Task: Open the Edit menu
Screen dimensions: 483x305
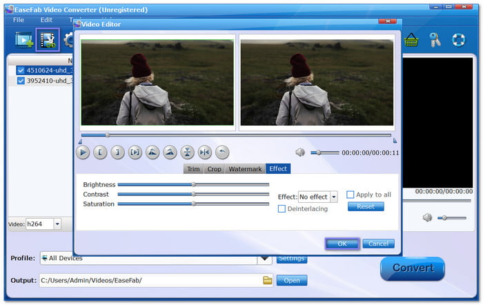Action: [x=46, y=20]
